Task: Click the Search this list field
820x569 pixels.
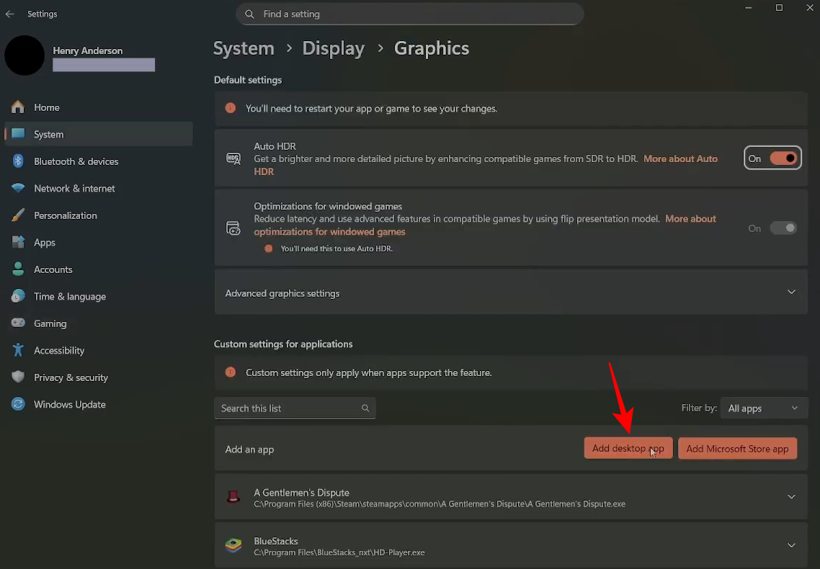Action: (288, 408)
